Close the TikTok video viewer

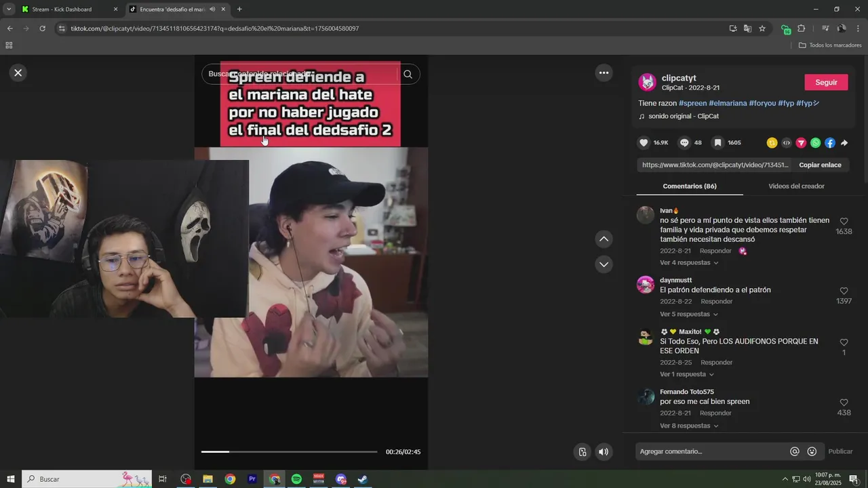[18, 73]
